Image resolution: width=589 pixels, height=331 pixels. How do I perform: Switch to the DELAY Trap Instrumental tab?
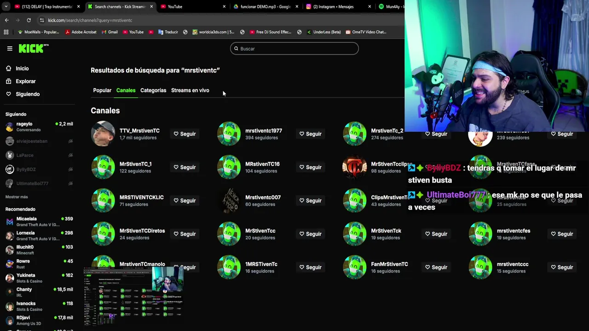pyautogui.click(x=46, y=6)
